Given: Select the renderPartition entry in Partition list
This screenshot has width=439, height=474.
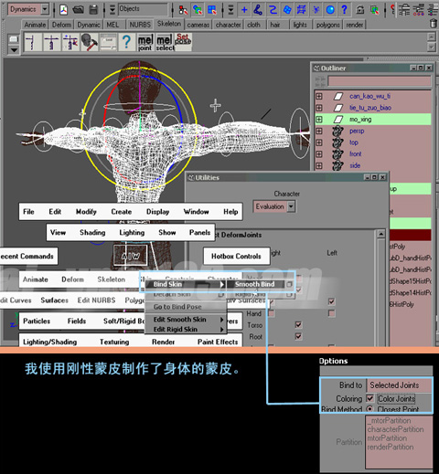Looking at the screenshot, I should pyautogui.click(x=391, y=447).
